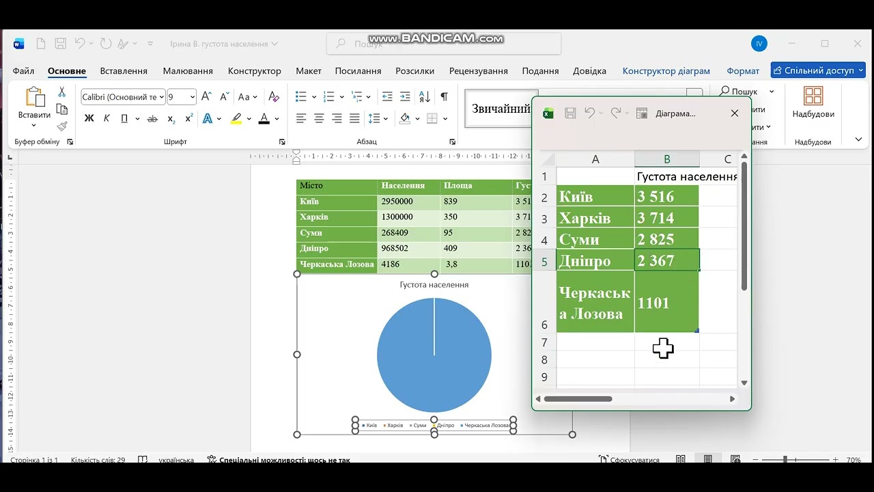Toggle underline П formatting
Image resolution: width=874 pixels, height=492 pixels.
[124, 119]
